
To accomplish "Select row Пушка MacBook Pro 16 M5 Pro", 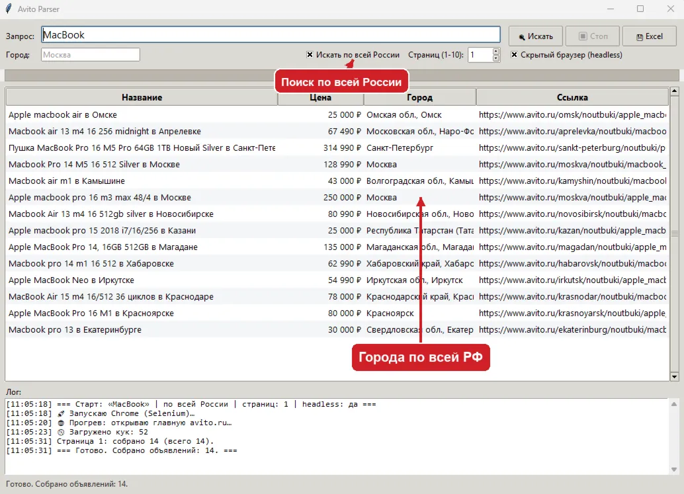I will (337, 148).
